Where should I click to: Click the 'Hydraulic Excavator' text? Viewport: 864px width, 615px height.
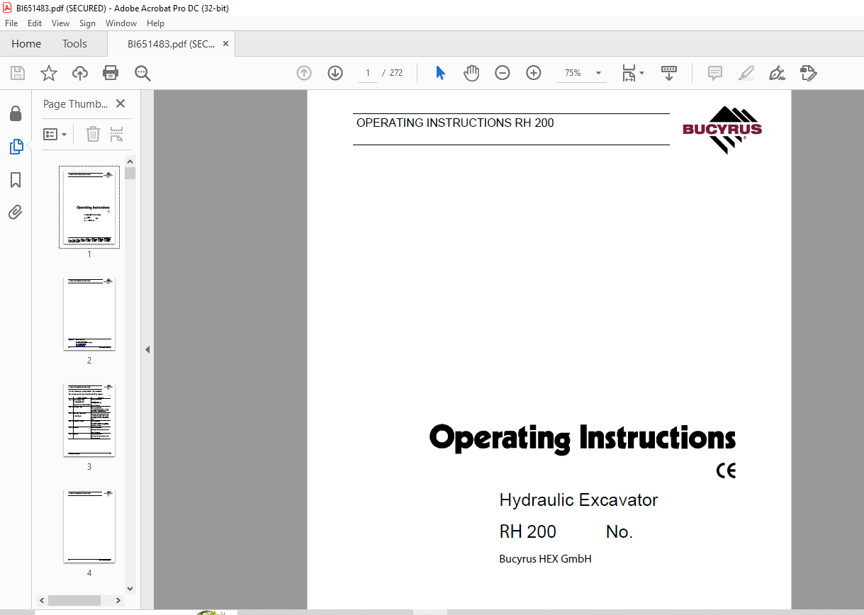(578, 500)
